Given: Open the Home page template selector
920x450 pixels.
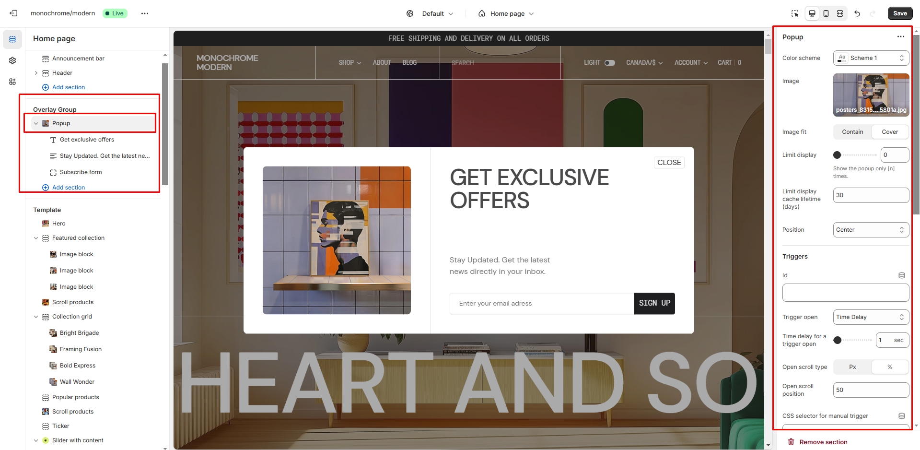Looking at the screenshot, I should click(506, 13).
